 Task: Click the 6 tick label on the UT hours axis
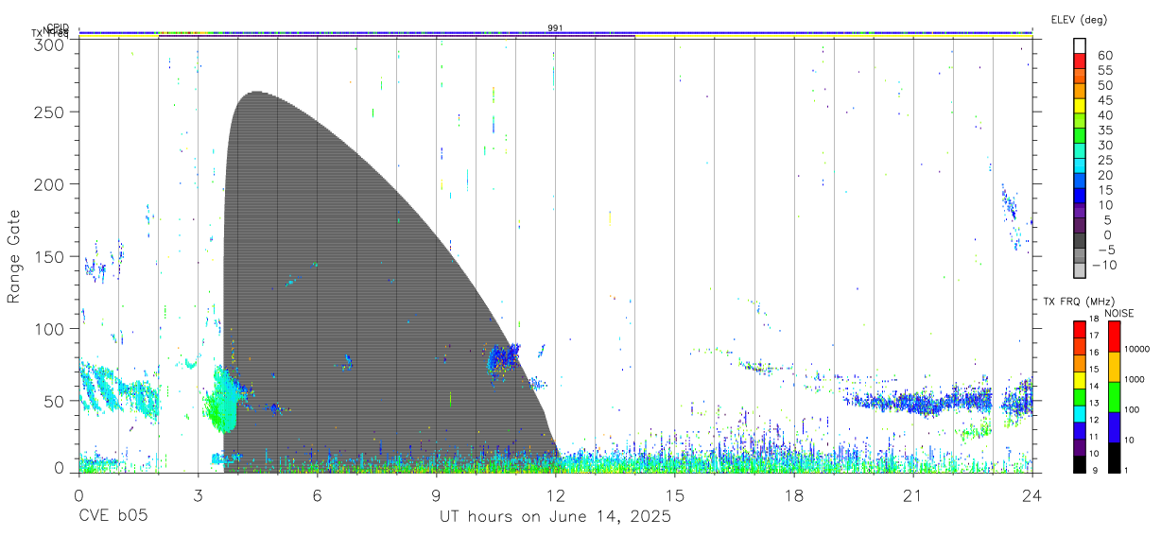[x=317, y=495]
